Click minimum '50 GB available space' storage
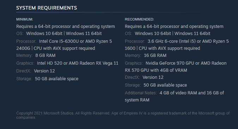This screenshot has height=129, width=238. pyautogui.click(x=57, y=79)
